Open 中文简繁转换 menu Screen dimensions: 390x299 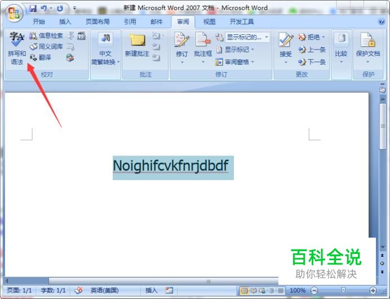coord(105,48)
